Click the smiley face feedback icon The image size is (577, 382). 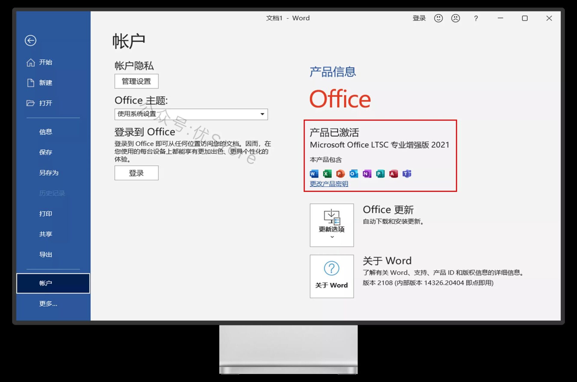[x=438, y=18]
